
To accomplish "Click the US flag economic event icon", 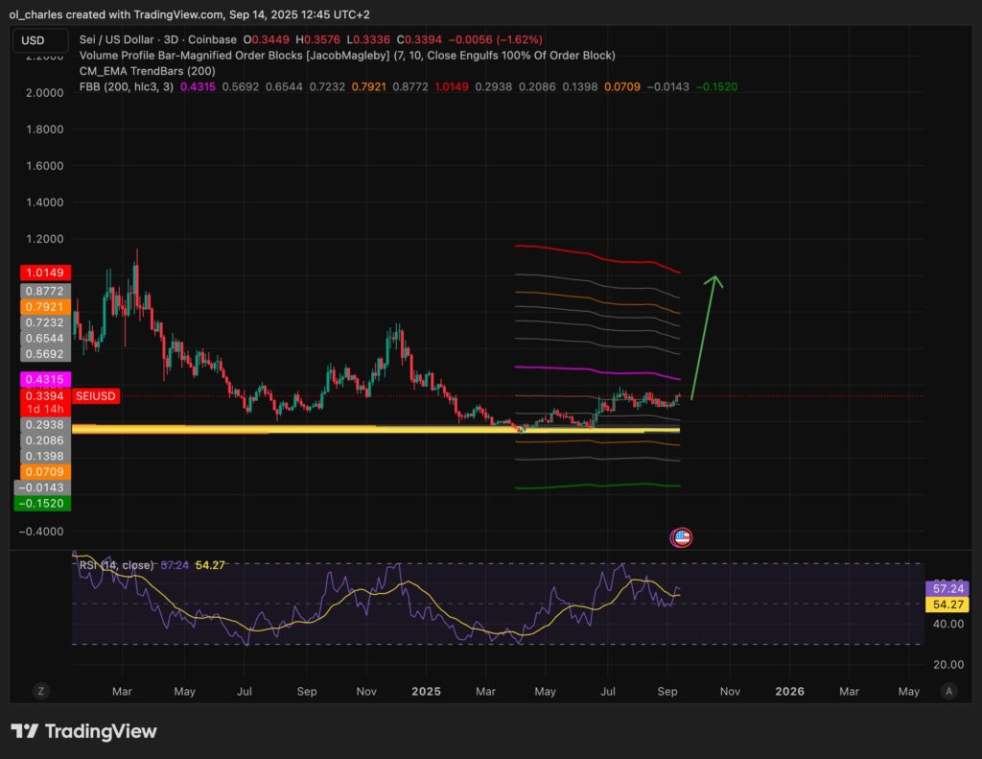I will 682,537.
